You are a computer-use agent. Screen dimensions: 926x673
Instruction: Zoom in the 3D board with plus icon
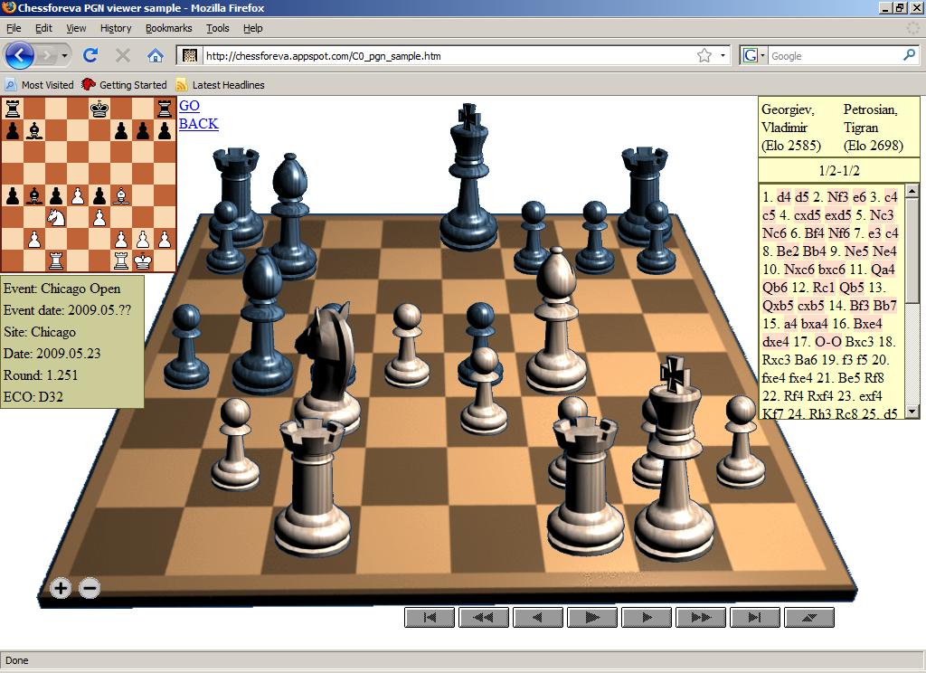point(61,588)
